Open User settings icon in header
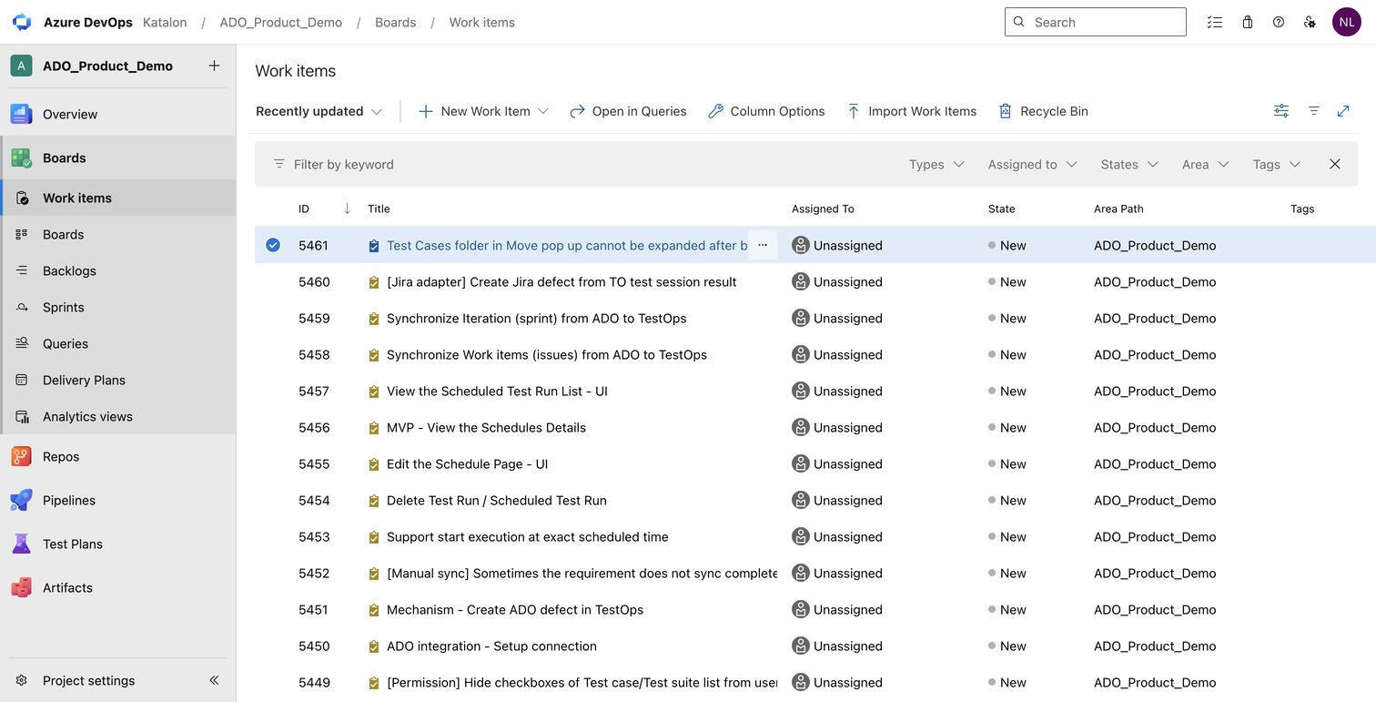The image size is (1376, 702). (x=1310, y=22)
